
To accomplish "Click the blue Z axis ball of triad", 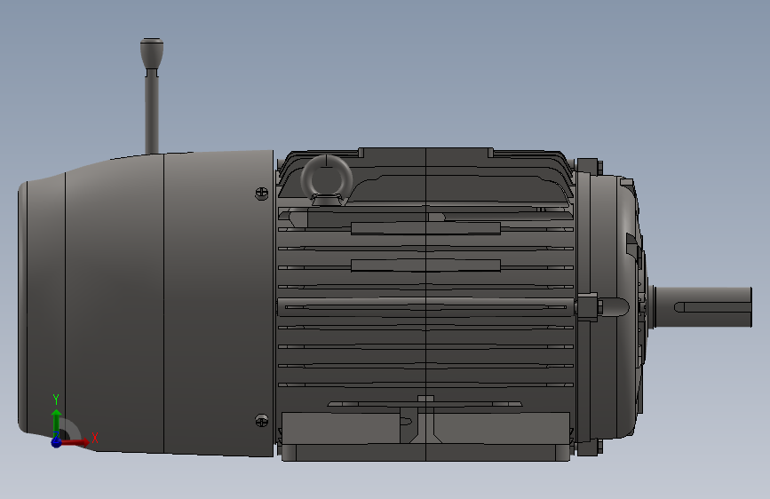I will pyautogui.click(x=57, y=442).
